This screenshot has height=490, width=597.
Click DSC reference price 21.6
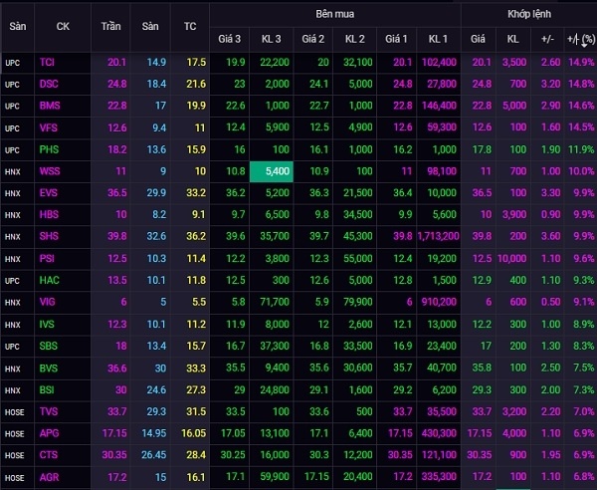[196, 84]
